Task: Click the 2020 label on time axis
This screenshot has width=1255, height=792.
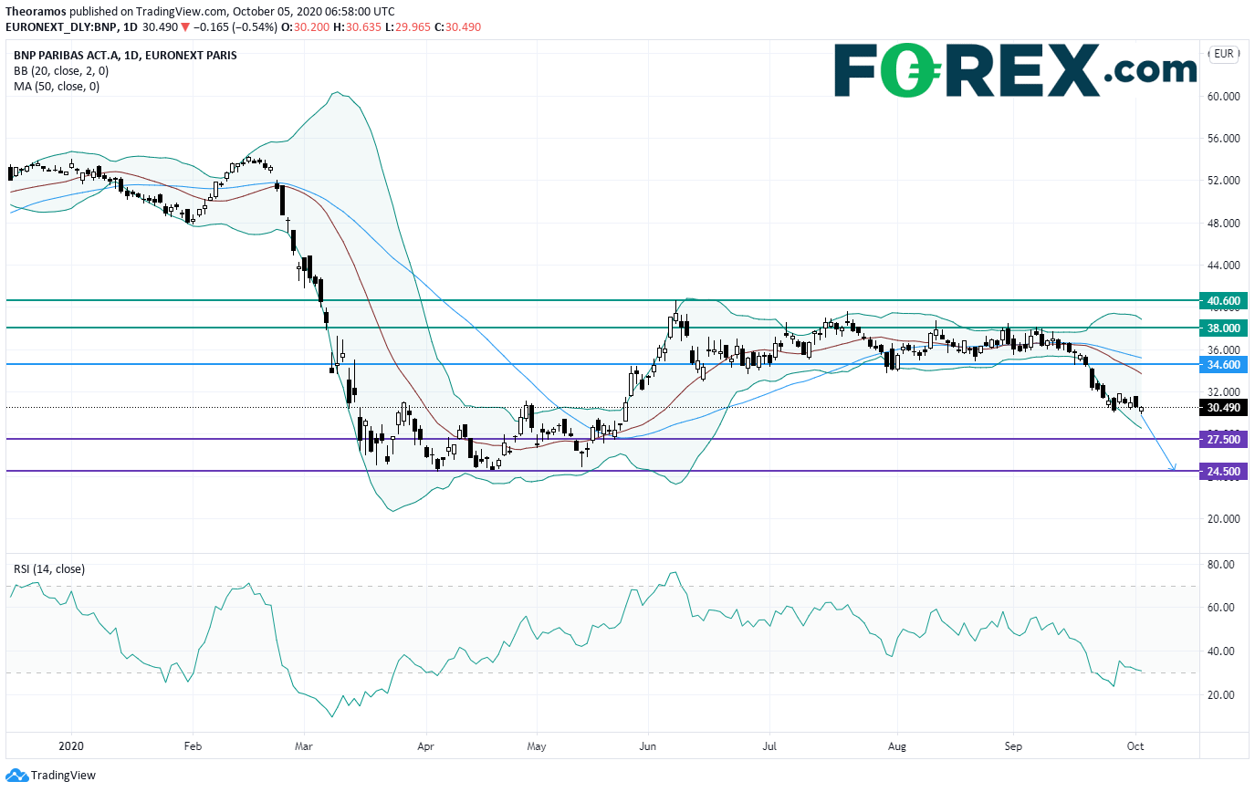Action: [70, 745]
